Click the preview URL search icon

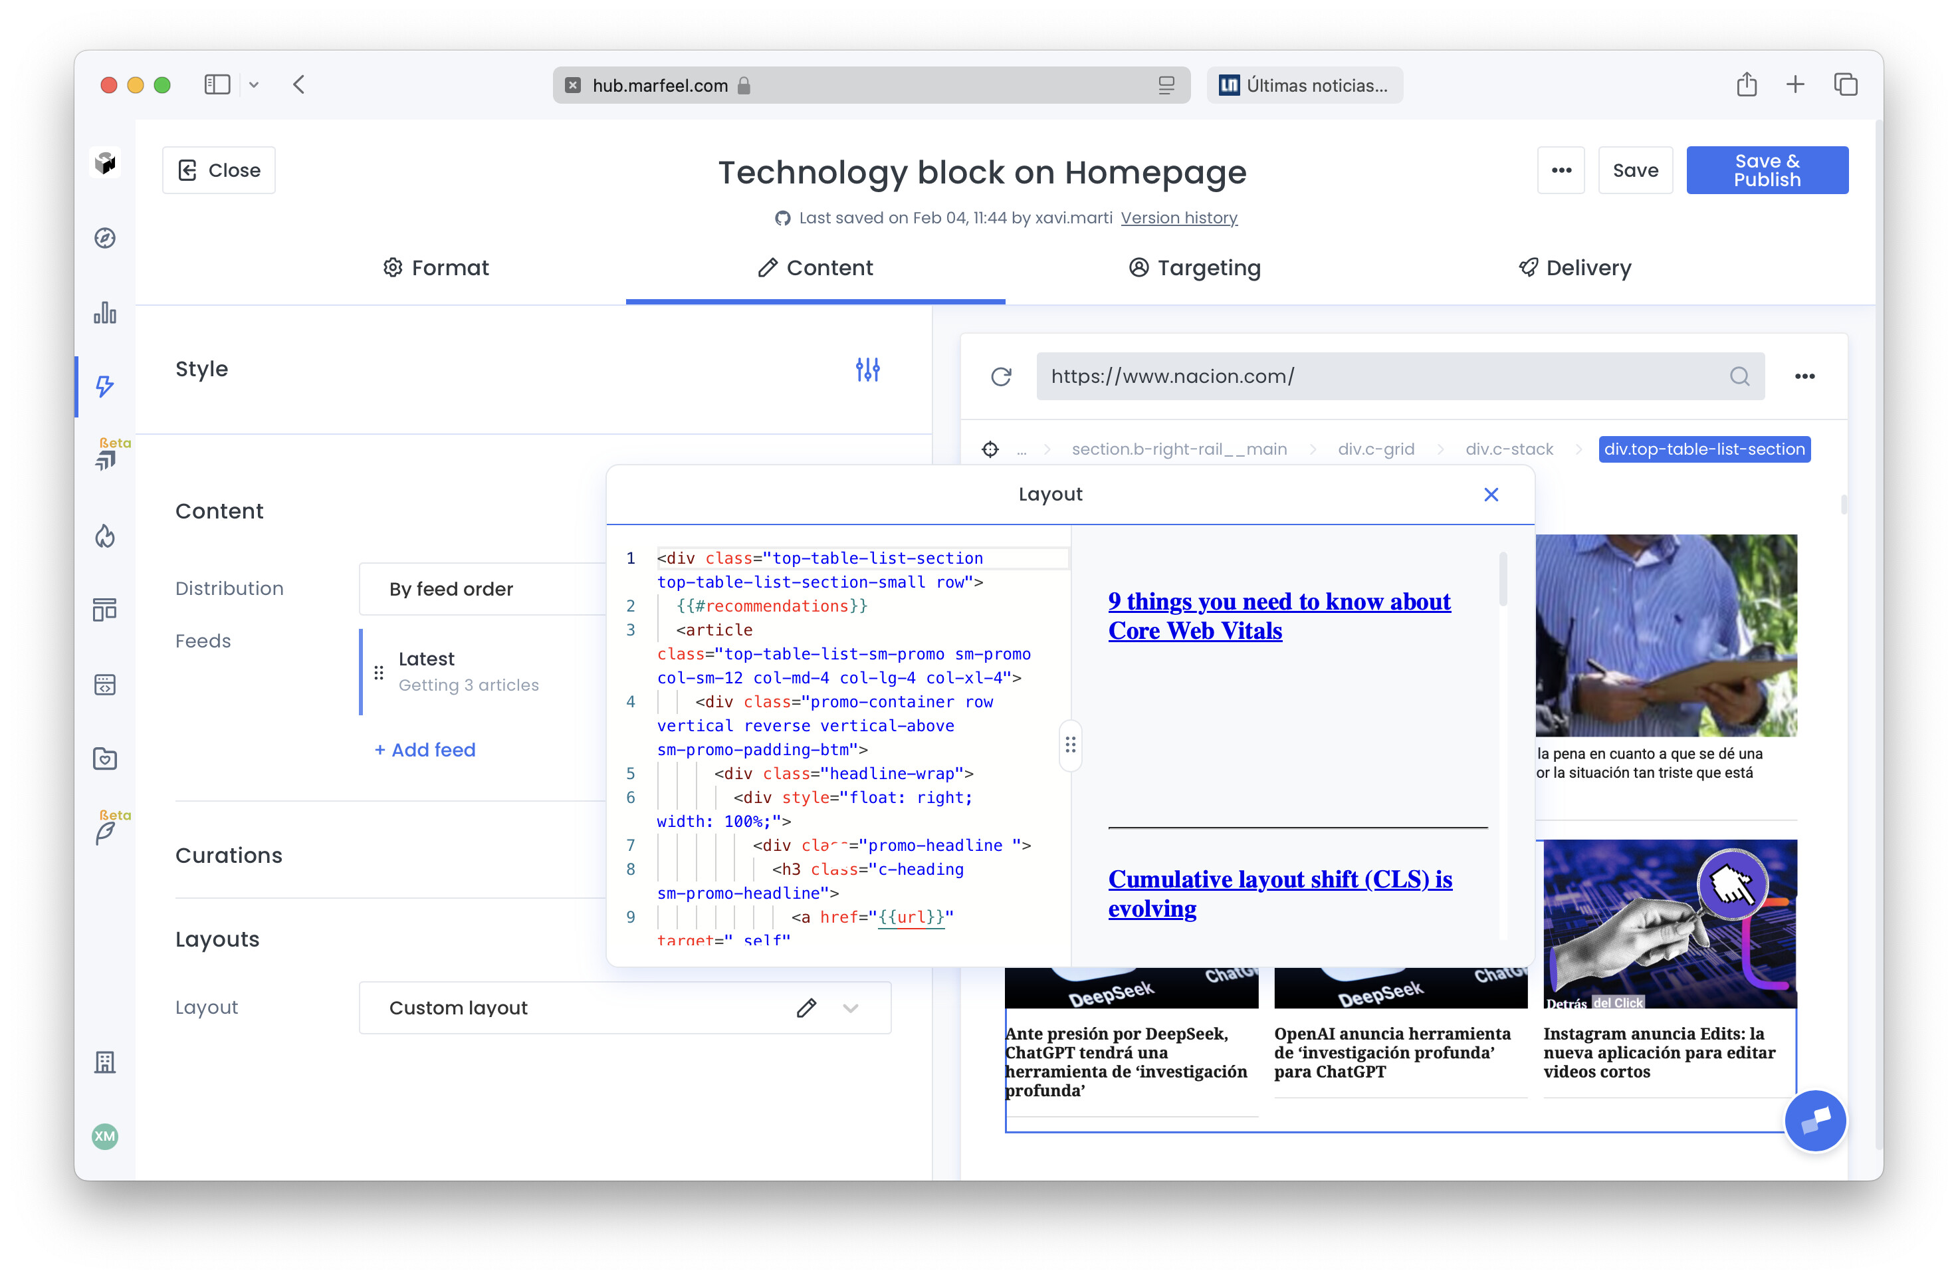[x=1739, y=377]
